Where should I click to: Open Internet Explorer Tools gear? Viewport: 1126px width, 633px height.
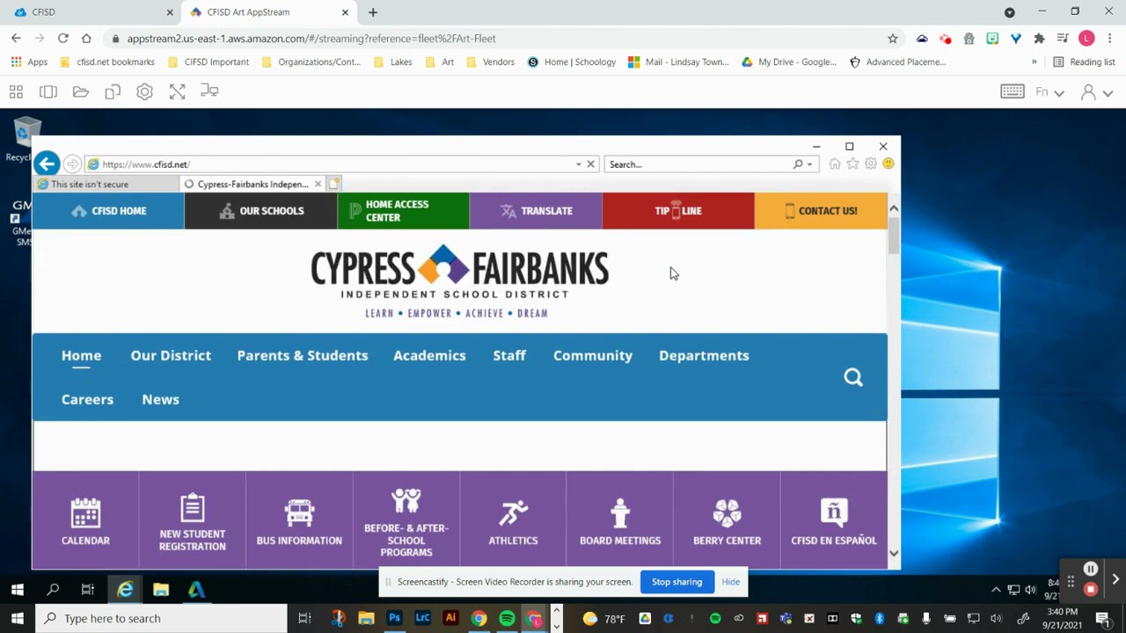tap(871, 164)
